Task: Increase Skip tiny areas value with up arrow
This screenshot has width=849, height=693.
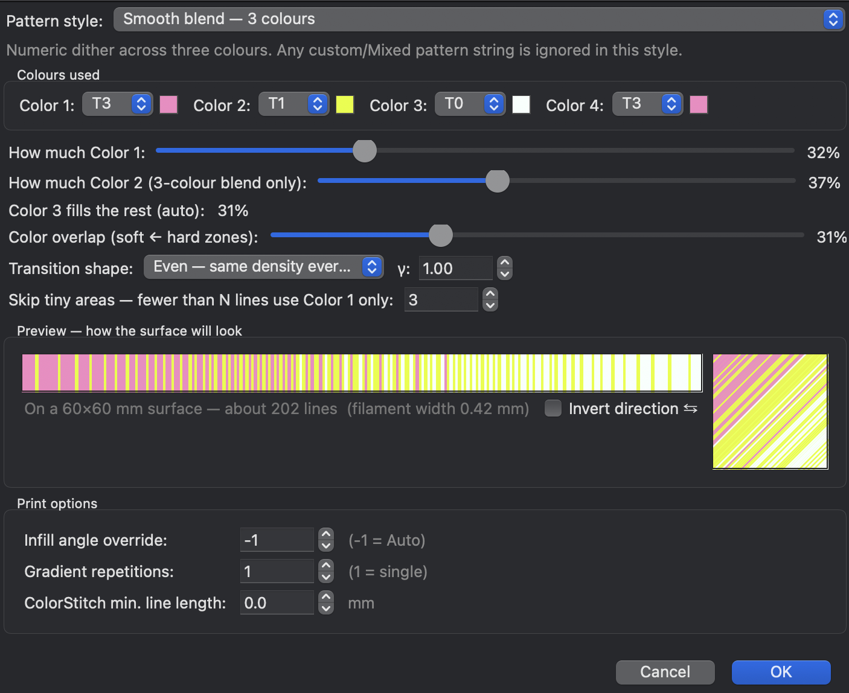Action: coord(490,294)
